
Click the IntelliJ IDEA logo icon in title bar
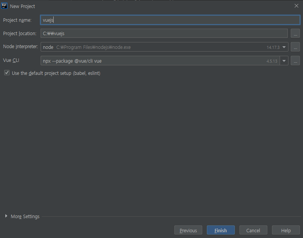click(x=4, y=6)
